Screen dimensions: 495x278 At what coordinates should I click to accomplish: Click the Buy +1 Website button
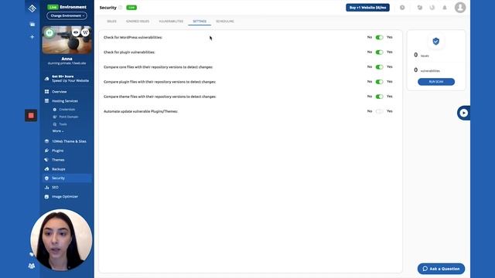pyautogui.click(x=368, y=8)
